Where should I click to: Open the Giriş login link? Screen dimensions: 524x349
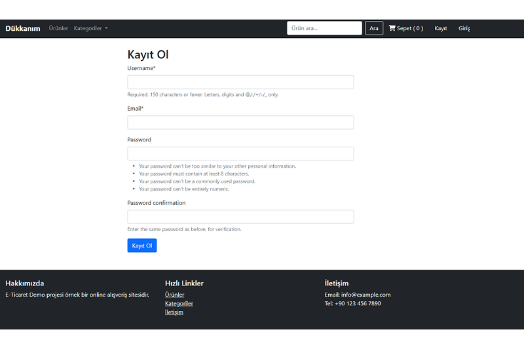coord(464,28)
